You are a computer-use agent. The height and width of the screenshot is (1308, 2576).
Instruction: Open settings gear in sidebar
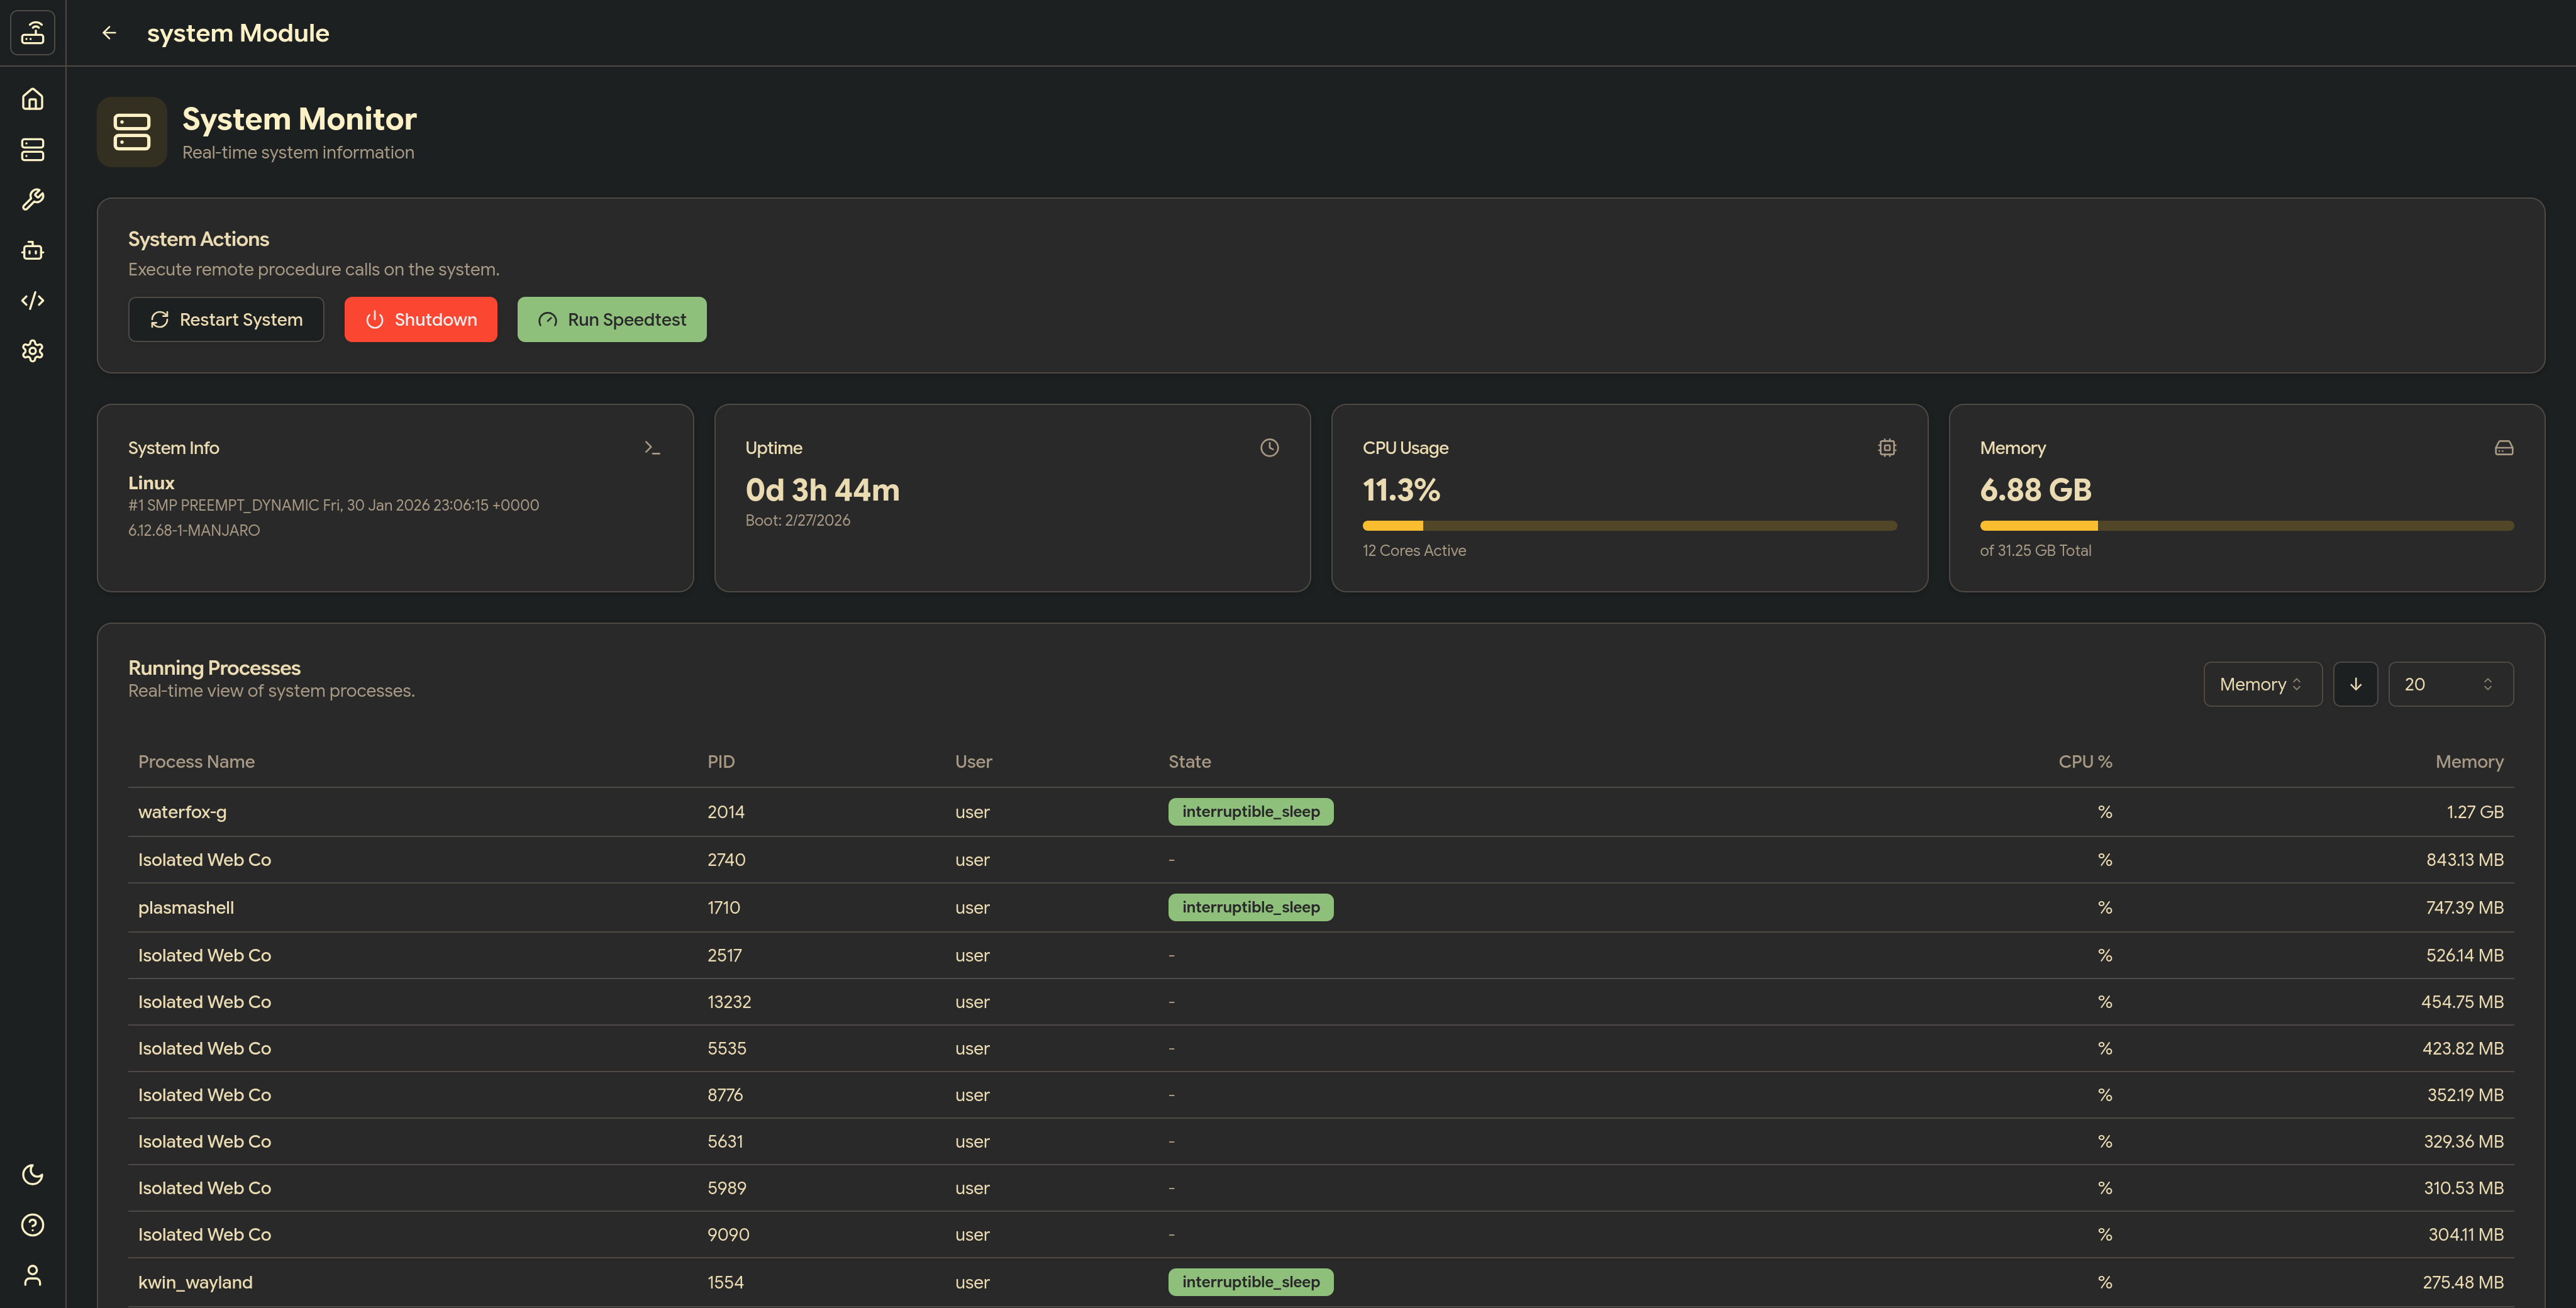[x=33, y=351]
